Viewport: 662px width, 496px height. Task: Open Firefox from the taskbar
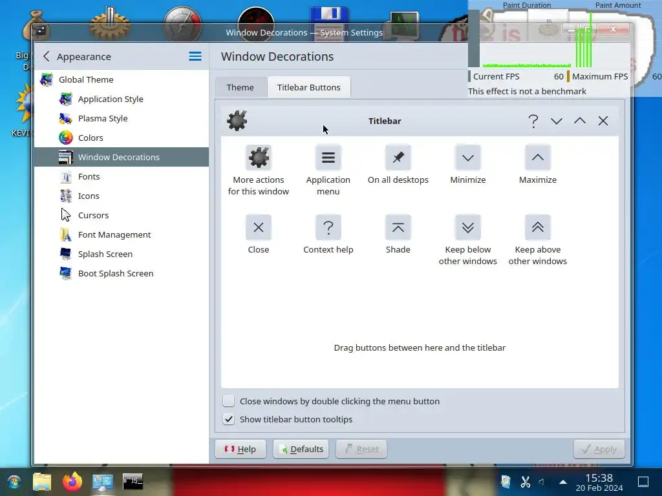[72, 481]
